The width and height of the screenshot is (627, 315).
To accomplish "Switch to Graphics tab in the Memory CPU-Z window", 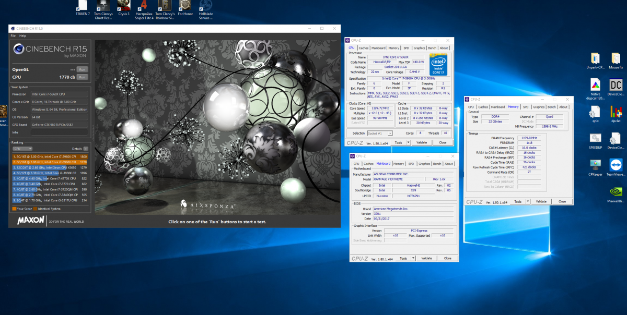I will 538,107.
